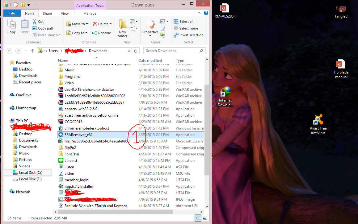Sort files by Name column header
Screen dimensions: 358x224
tap(63, 61)
